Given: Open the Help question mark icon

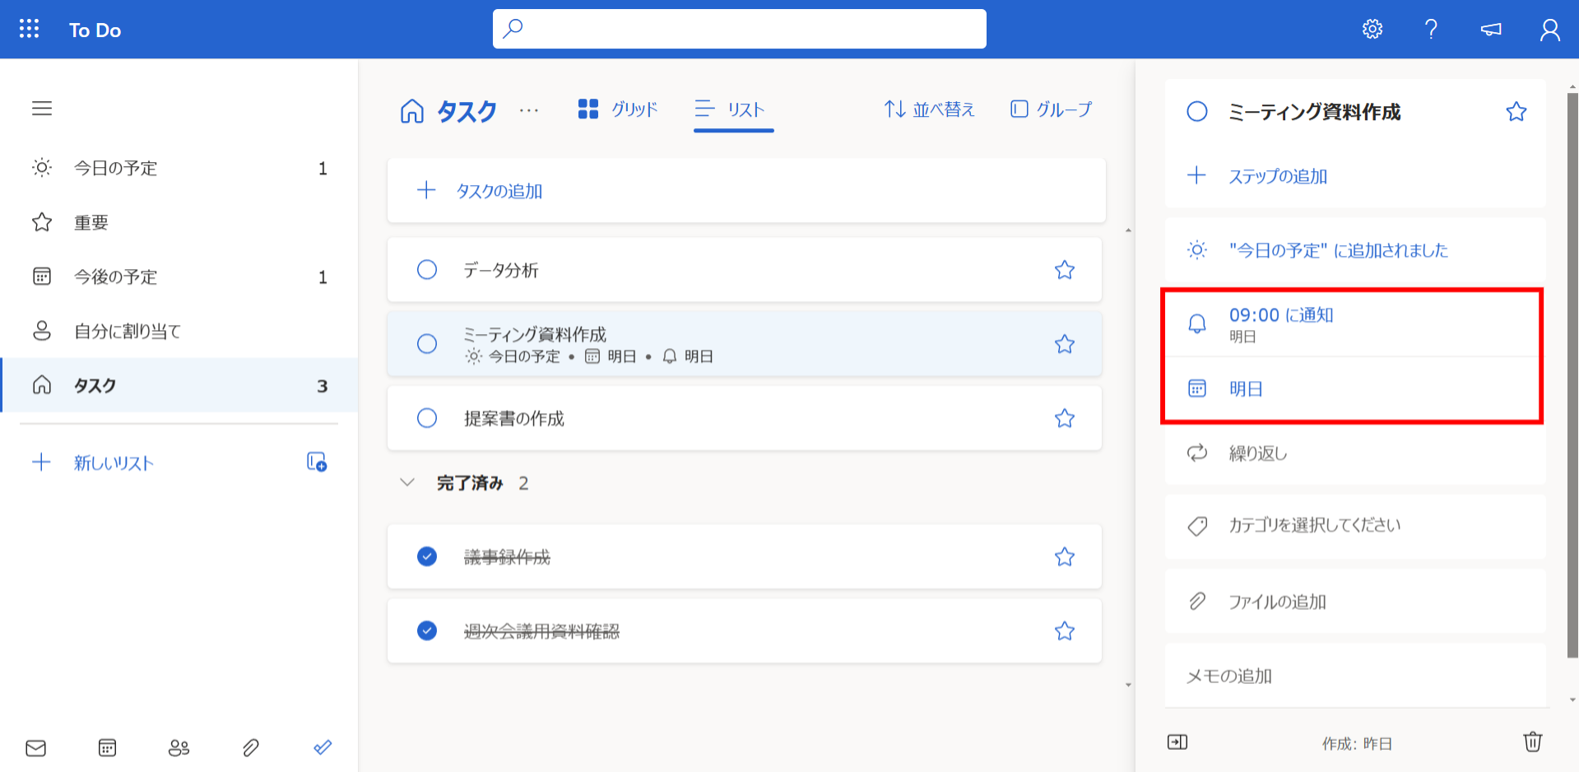Looking at the screenshot, I should [1430, 28].
